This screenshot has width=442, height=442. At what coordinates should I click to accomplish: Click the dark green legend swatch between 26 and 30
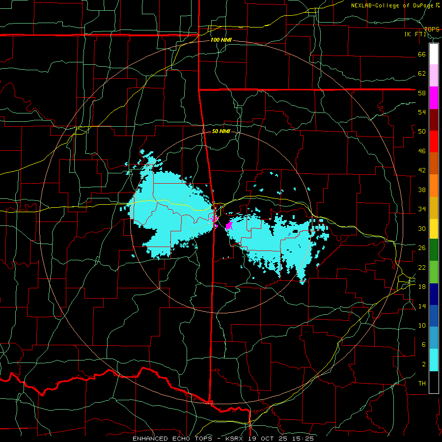click(434, 250)
